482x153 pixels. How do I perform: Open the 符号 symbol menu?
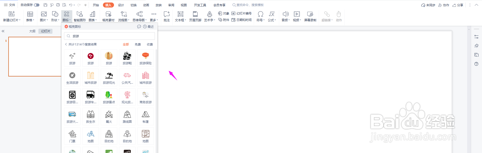click(x=261, y=16)
